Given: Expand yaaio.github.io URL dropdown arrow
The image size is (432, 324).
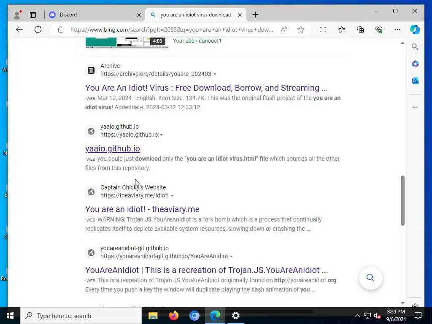Looking at the screenshot, I should (x=162, y=135).
